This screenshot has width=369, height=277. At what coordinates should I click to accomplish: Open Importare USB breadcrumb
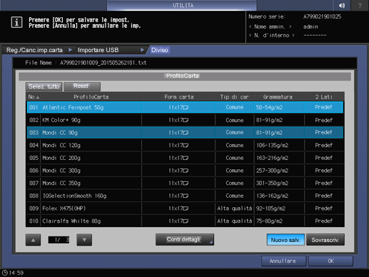pos(98,50)
